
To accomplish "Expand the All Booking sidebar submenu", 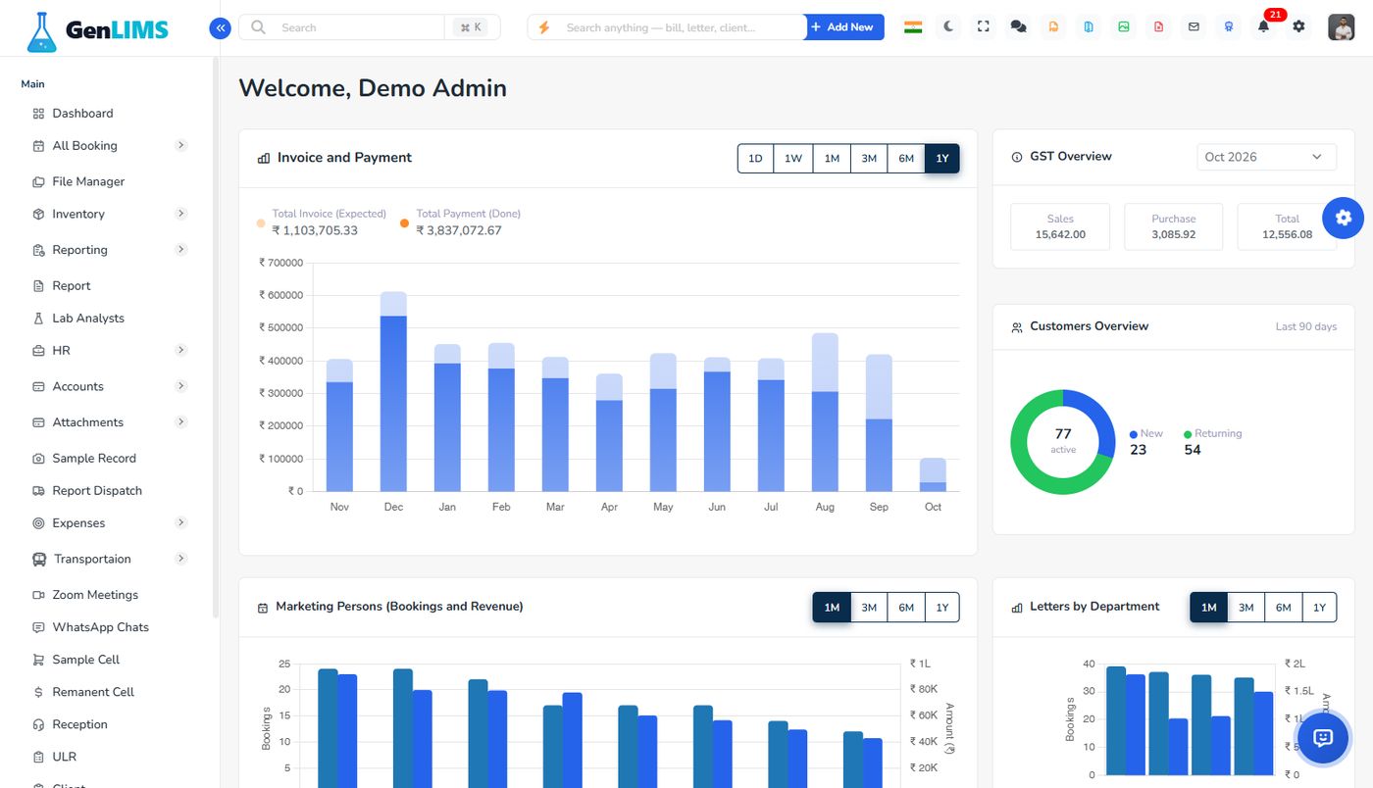I will (x=180, y=145).
